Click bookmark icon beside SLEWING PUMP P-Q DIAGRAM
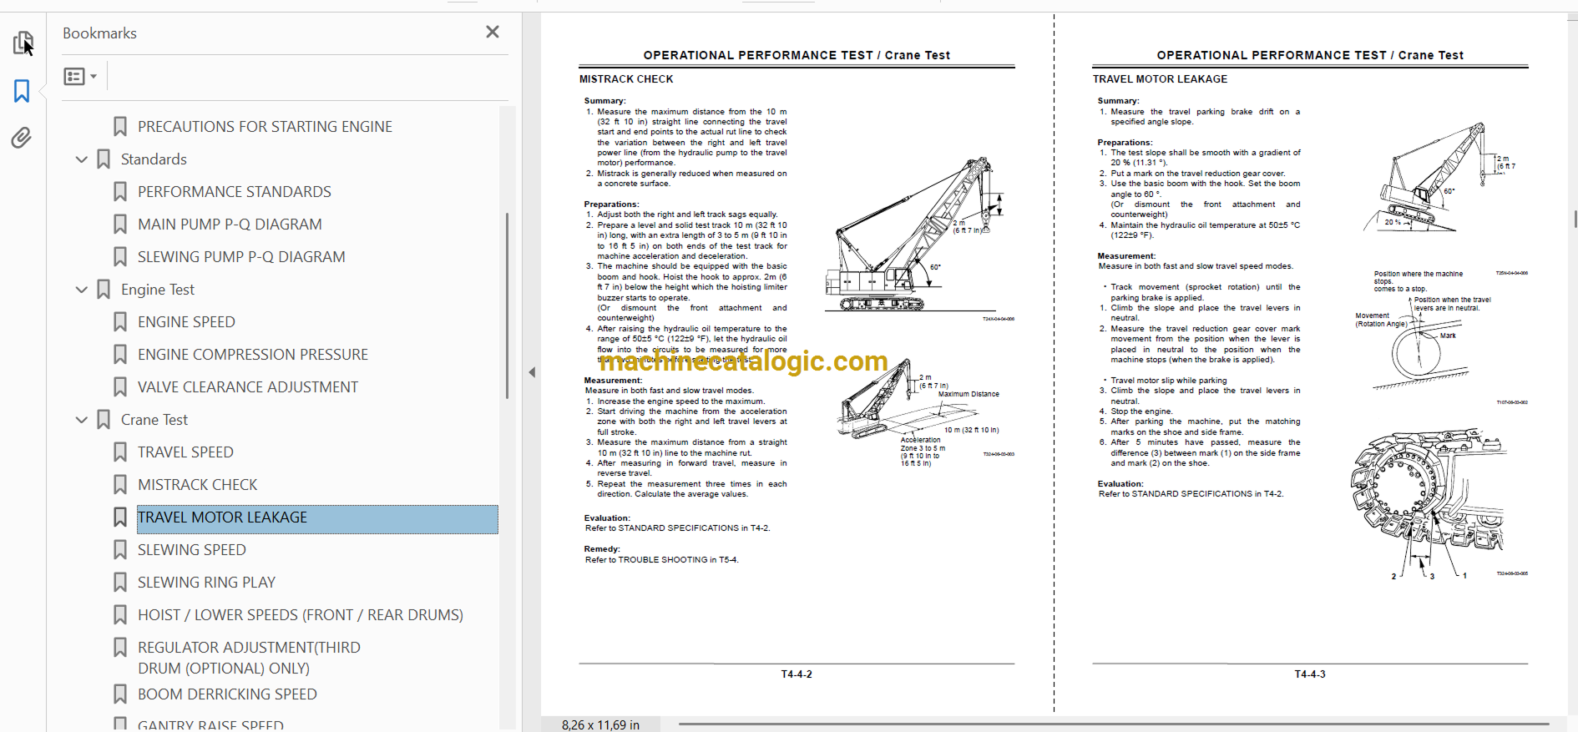This screenshot has width=1578, height=732. (x=120, y=257)
